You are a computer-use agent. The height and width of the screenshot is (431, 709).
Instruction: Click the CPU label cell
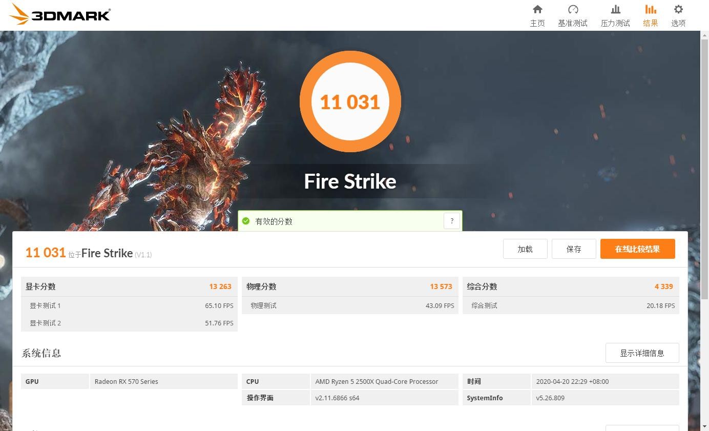coord(276,381)
